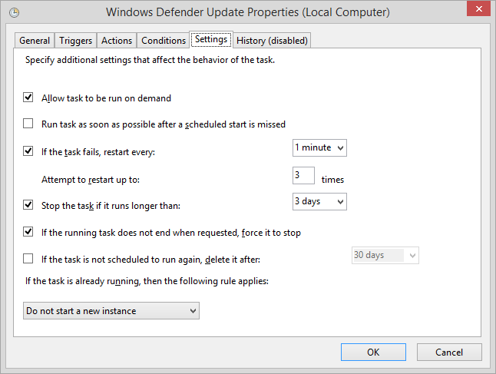Select the Settings tab

[211, 40]
